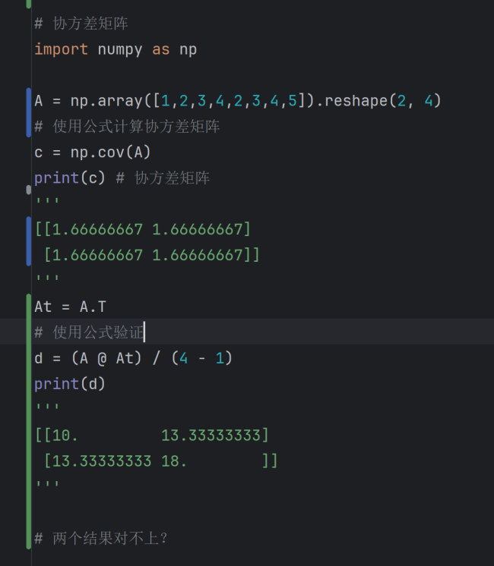Click the comment '# 协方差矩阵' at top

pyautogui.click(x=81, y=24)
